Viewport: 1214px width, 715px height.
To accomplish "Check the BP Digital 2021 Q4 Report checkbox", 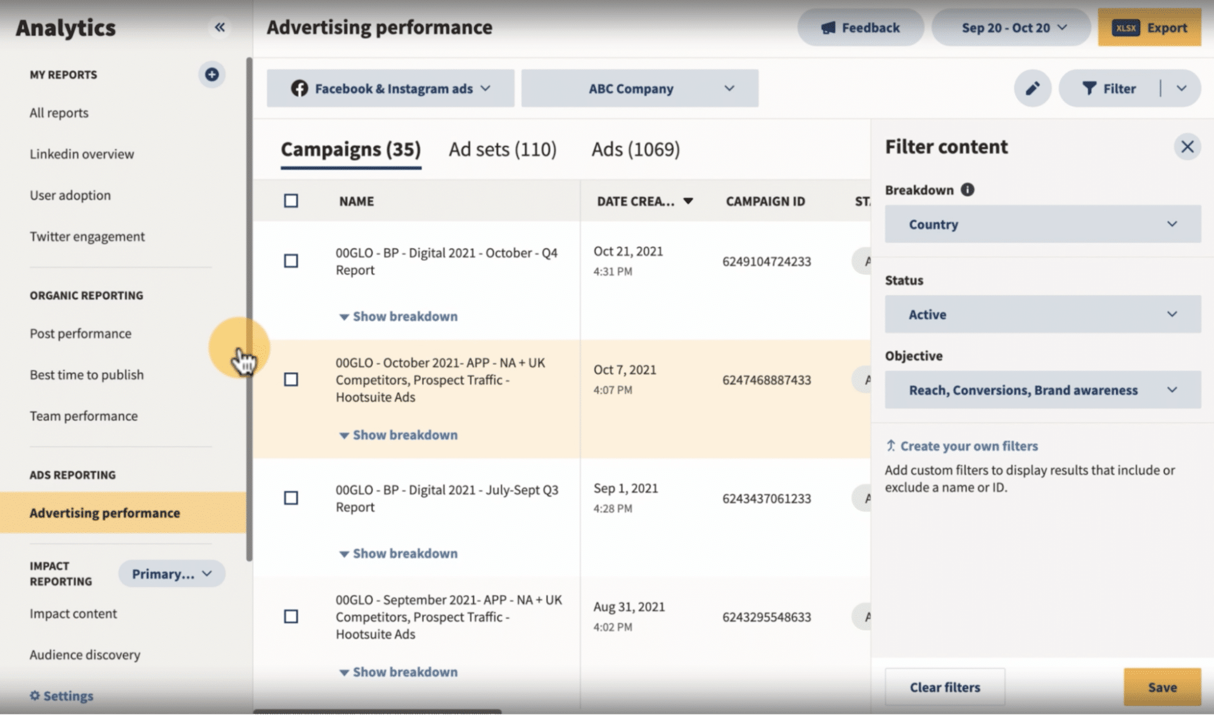I will click(291, 260).
